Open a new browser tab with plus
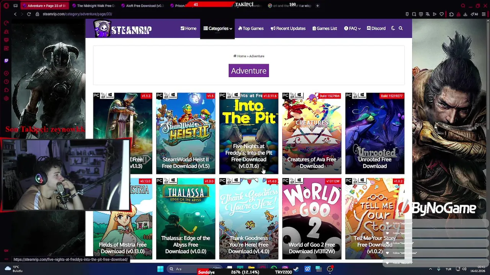Image resolution: width=490 pixels, height=275 pixels. (x=317, y=6)
